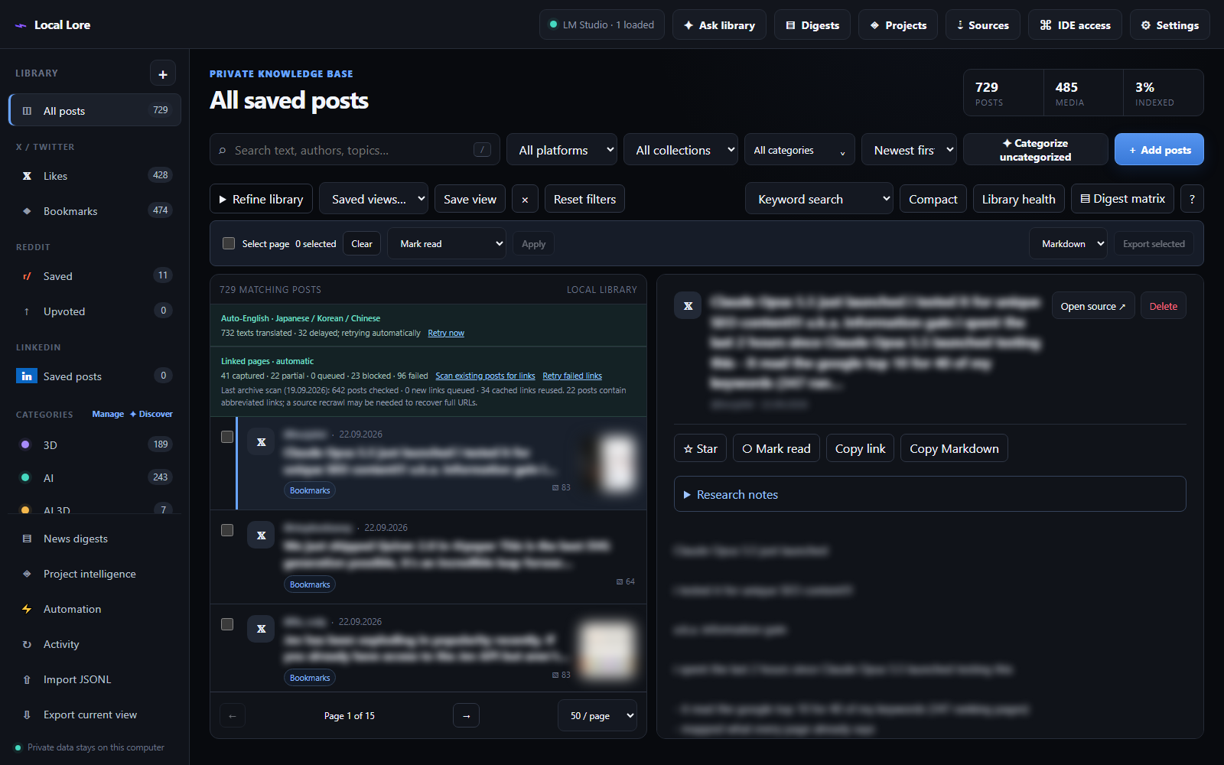Click the All posts grid icon
1224x765 pixels.
click(x=27, y=111)
